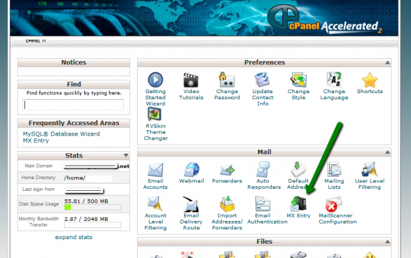The width and height of the screenshot is (411, 258).
Task: Click the CPANEL 11 breadcrumb text
Action: click(36, 41)
